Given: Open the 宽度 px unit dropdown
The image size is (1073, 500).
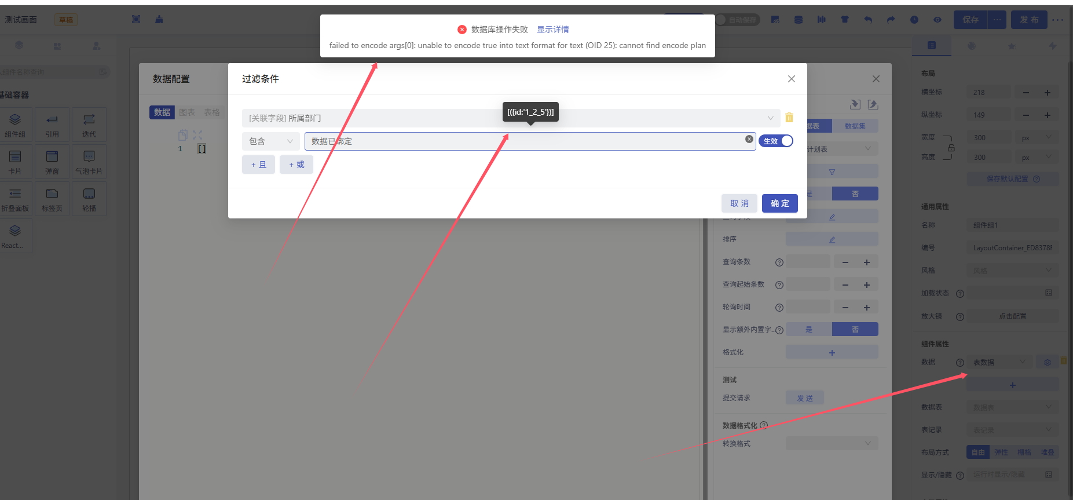Looking at the screenshot, I should pos(1037,138).
